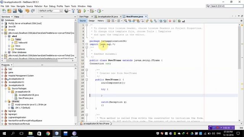Select NewJFrame.java in Projects tree
This screenshot has height=137, width=244.
(26, 98)
